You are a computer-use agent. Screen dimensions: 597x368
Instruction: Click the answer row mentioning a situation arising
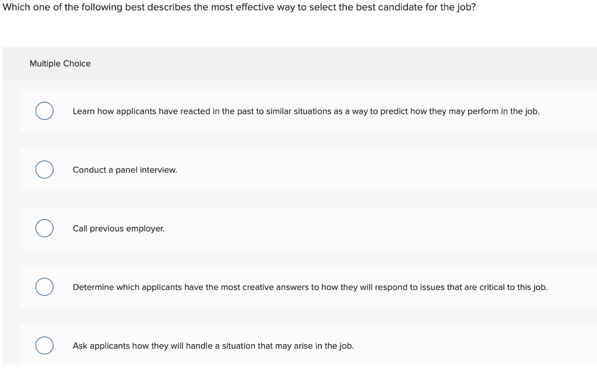(213, 345)
